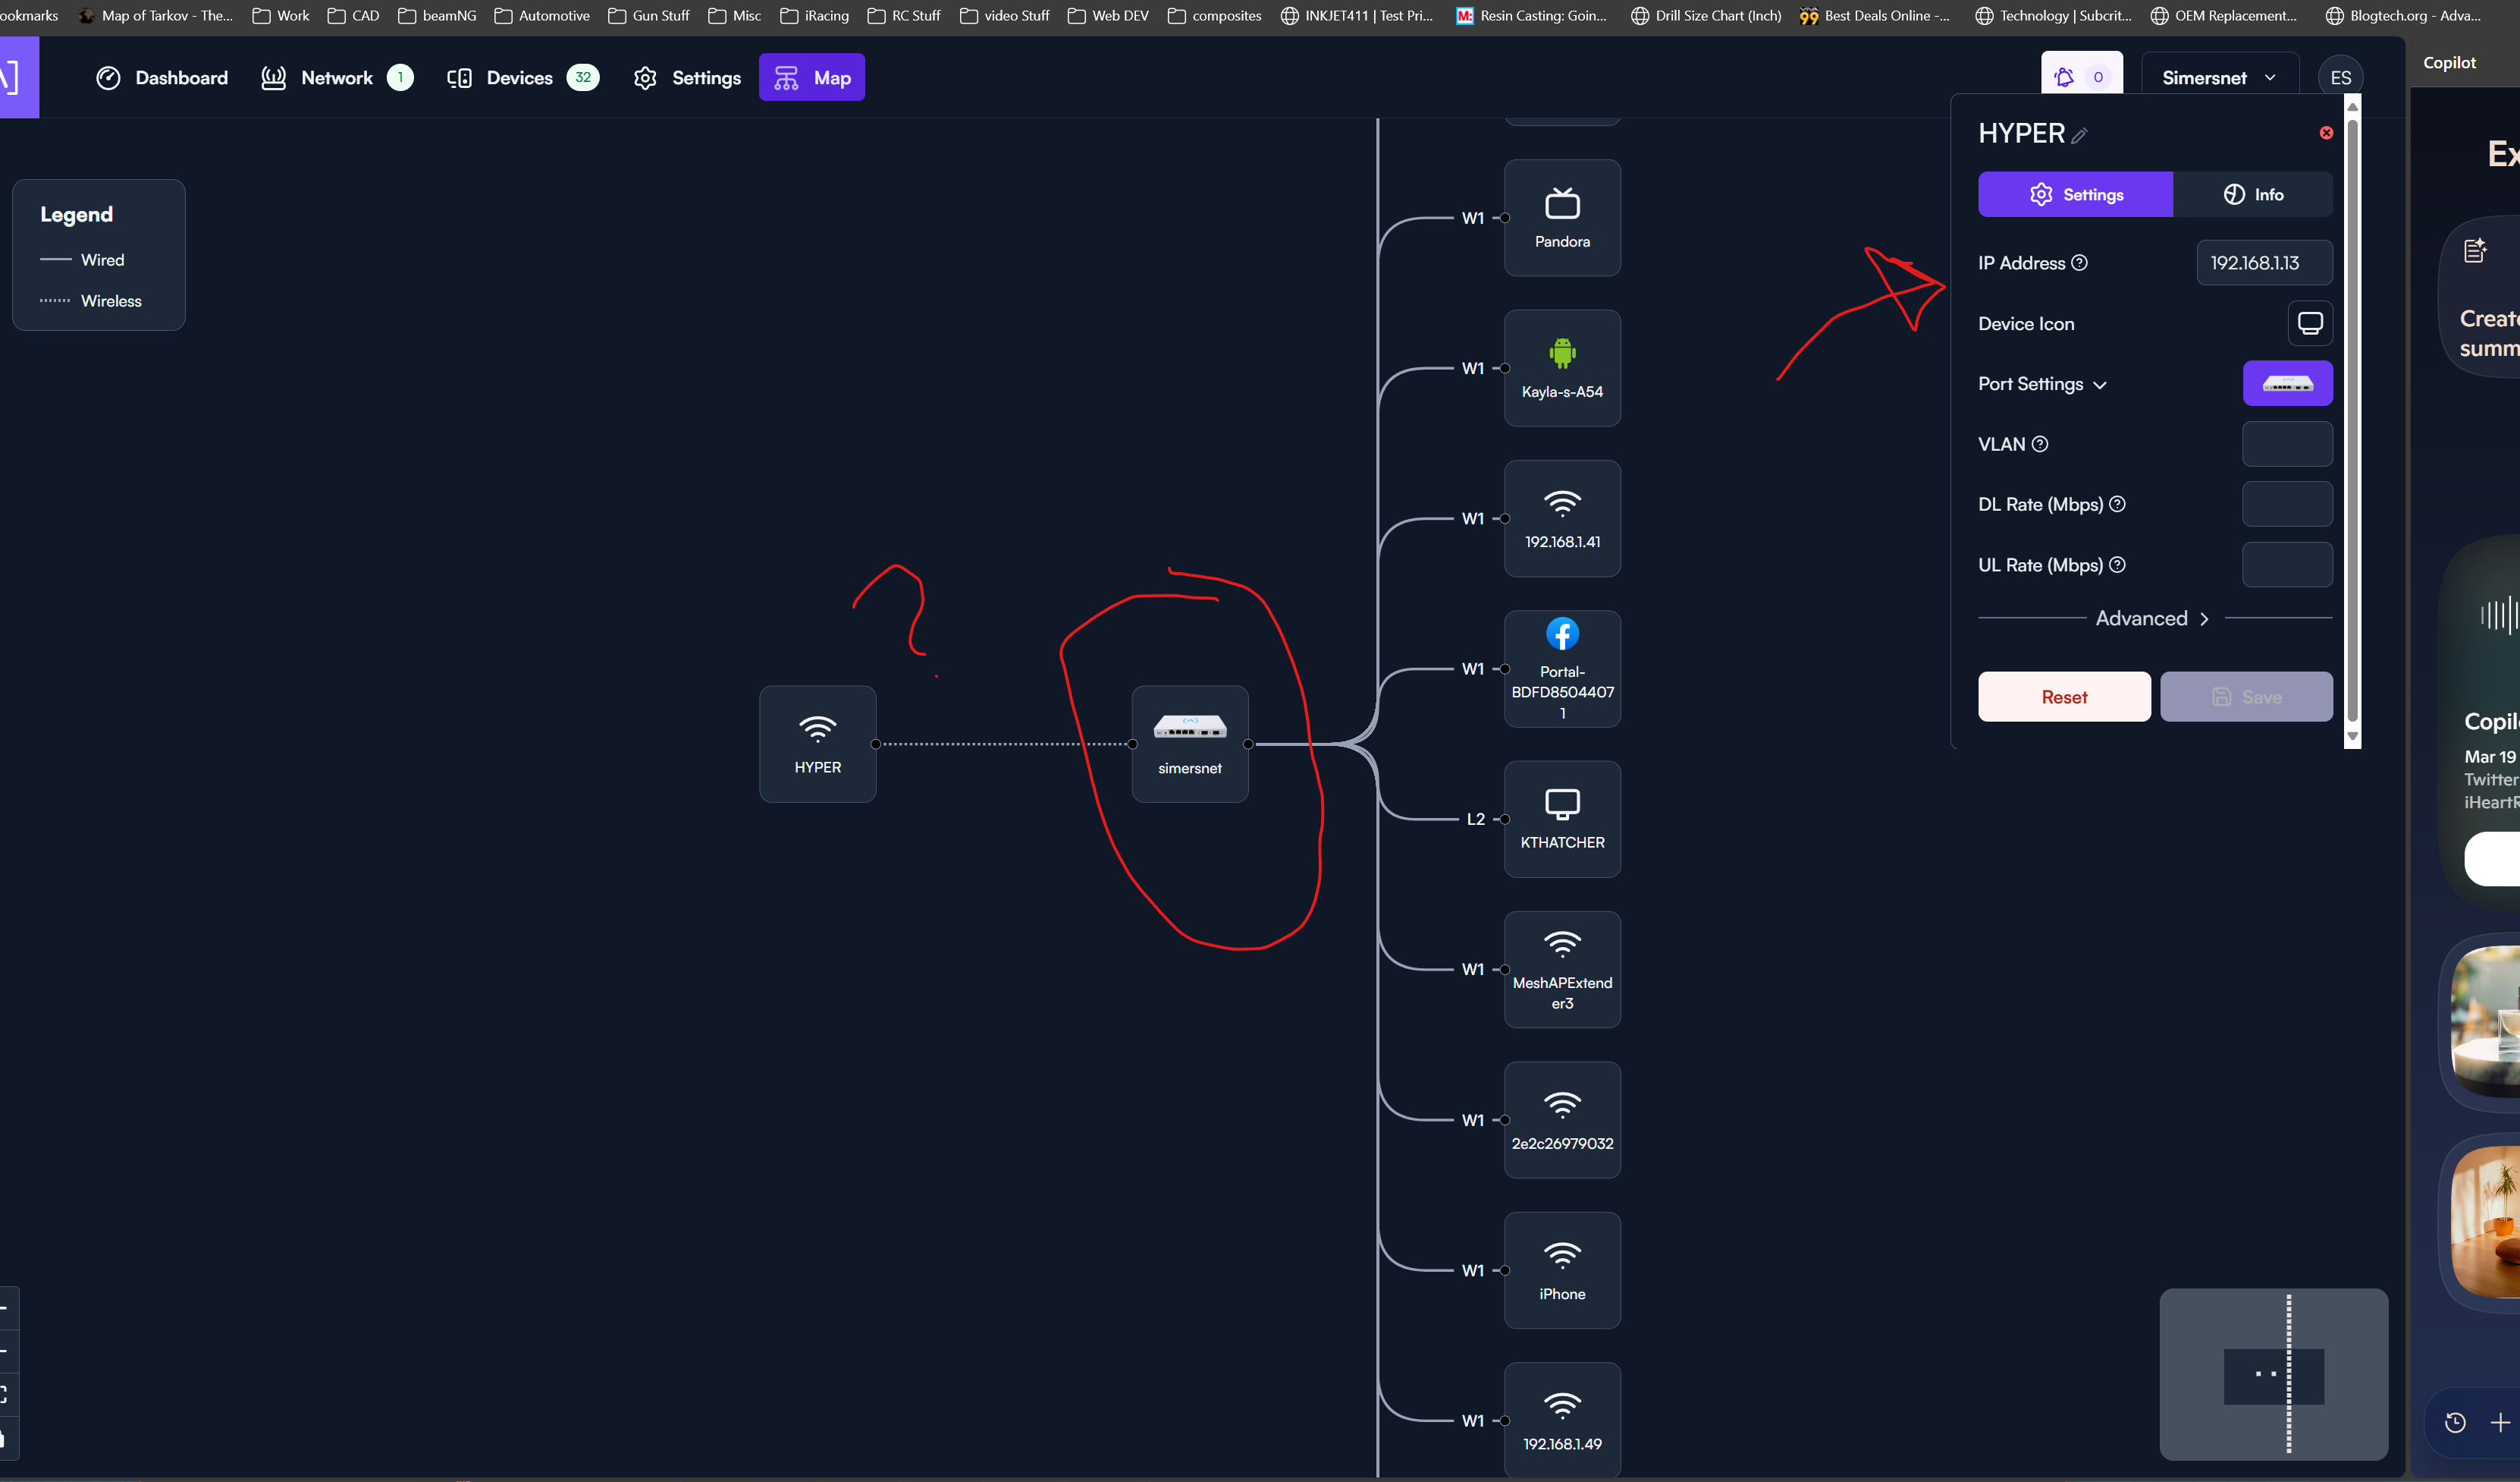Select the Map tab
This screenshot has width=2520, height=1482.
pyautogui.click(x=812, y=78)
